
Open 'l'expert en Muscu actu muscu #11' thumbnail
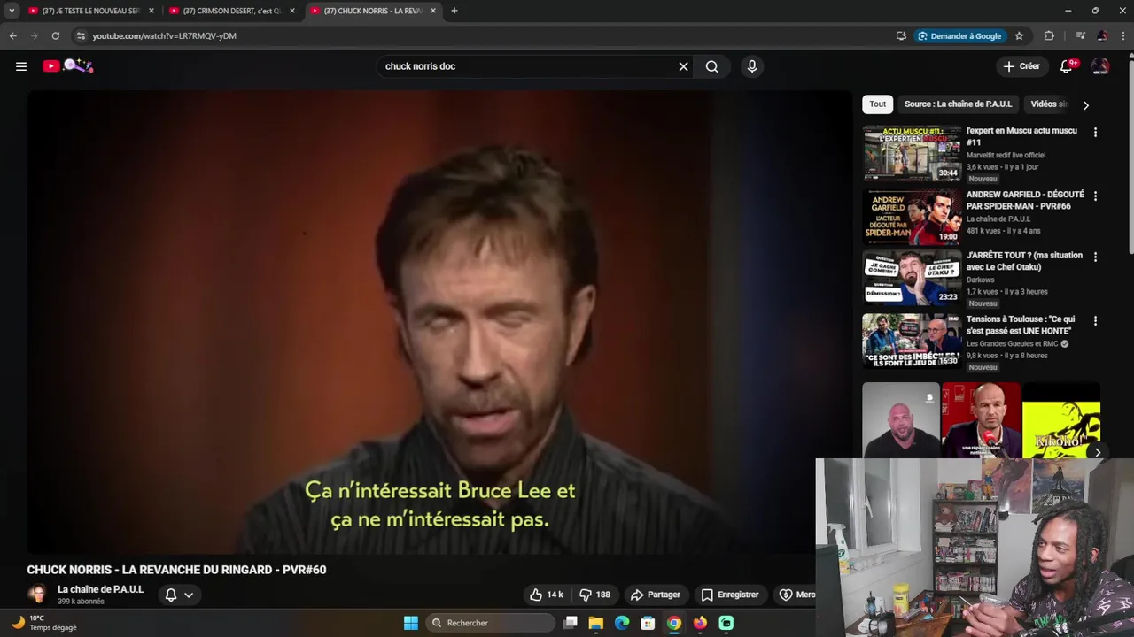912,153
